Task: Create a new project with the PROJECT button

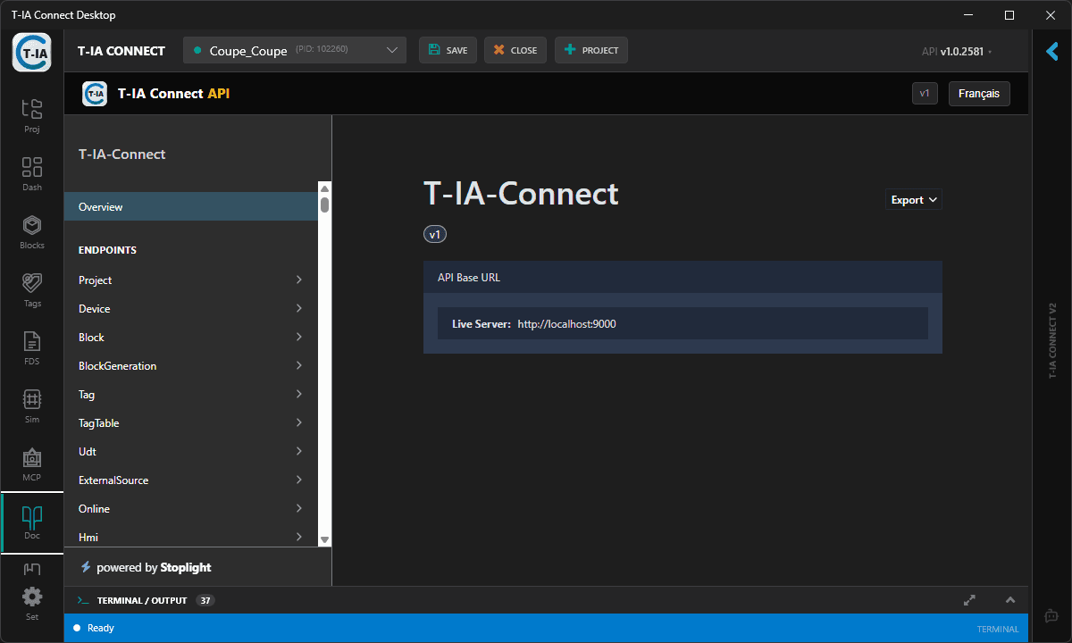Action: click(590, 50)
